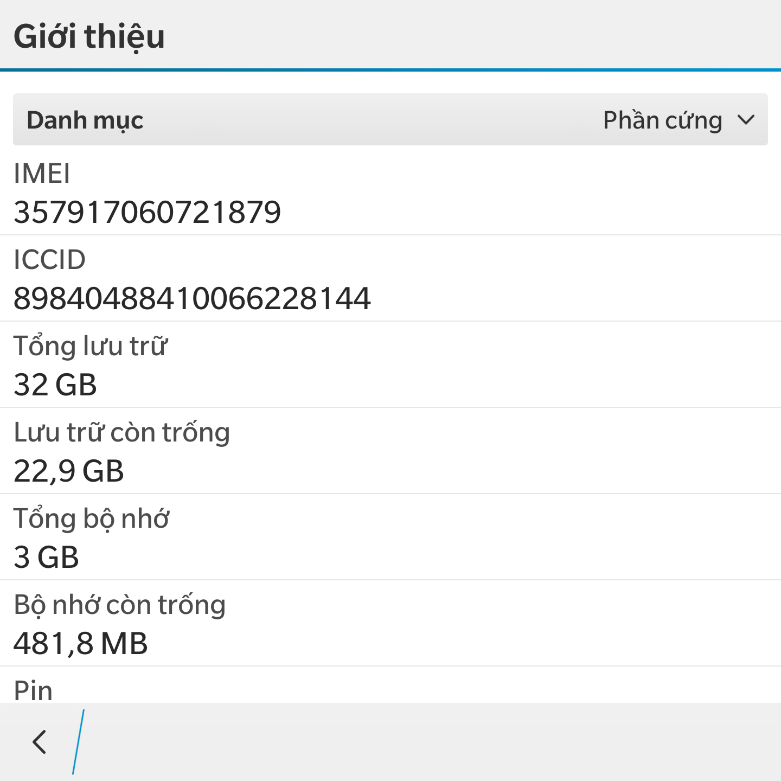Tap the Bộ nhớ còn trống label
This screenshot has height=781, width=781.
(x=119, y=605)
